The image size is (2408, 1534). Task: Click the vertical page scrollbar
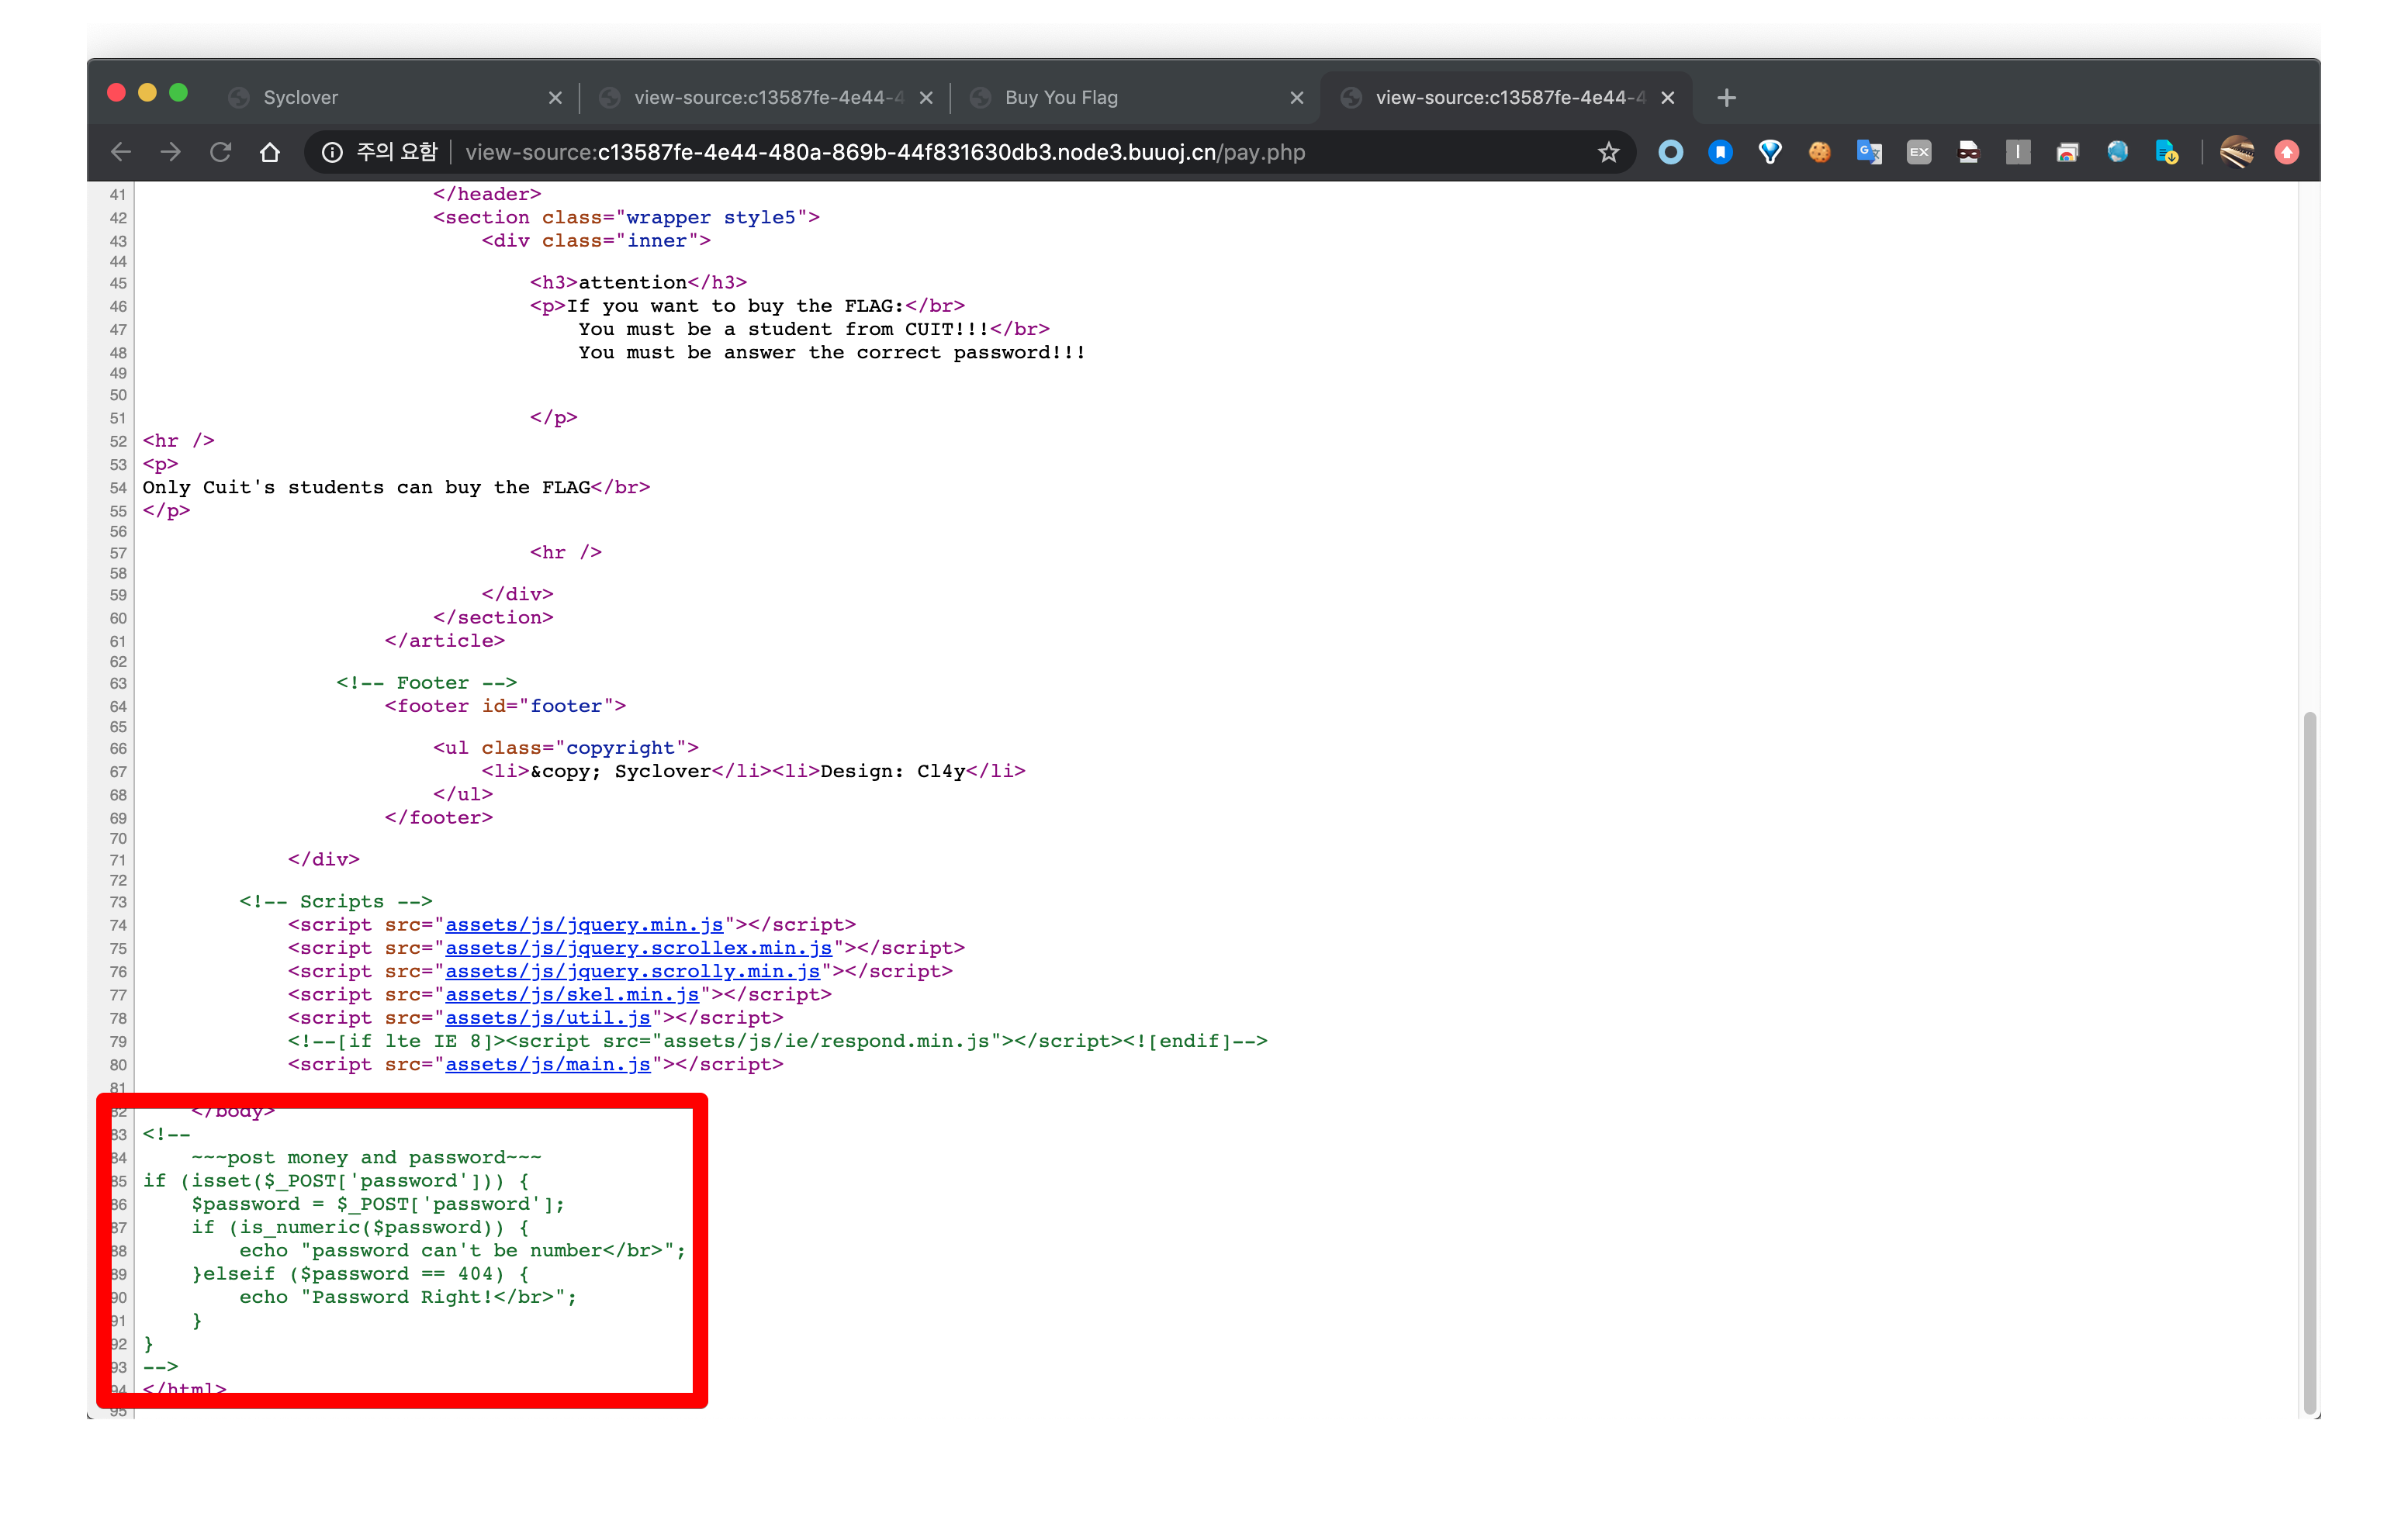tap(2309, 1060)
